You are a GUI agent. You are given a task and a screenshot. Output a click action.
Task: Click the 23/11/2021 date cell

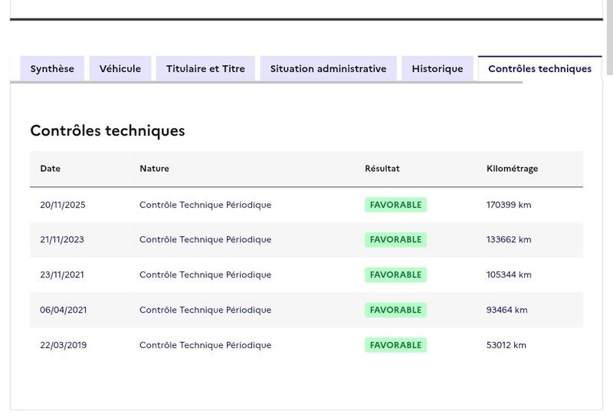pyautogui.click(x=62, y=274)
